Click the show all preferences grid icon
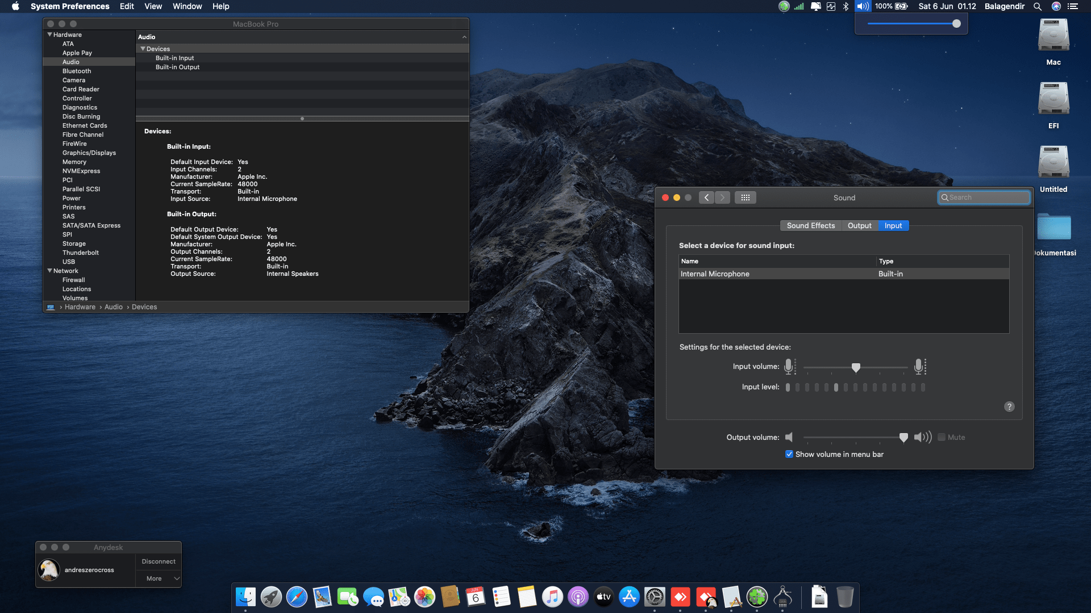This screenshot has height=613, width=1091. click(x=745, y=198)
